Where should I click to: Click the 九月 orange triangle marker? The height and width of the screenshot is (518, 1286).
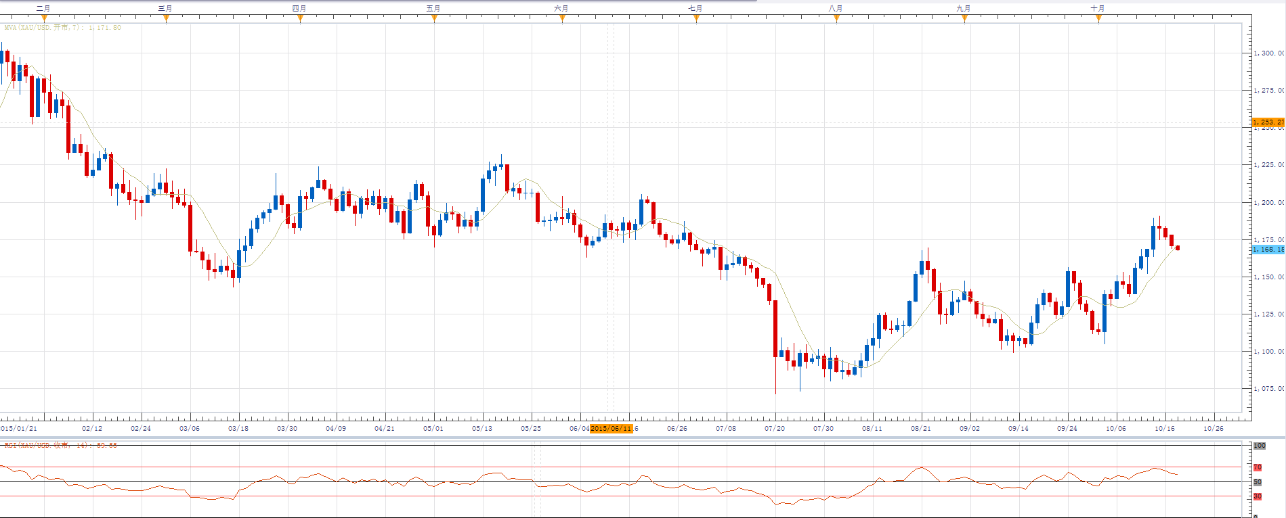pos(964,18)
